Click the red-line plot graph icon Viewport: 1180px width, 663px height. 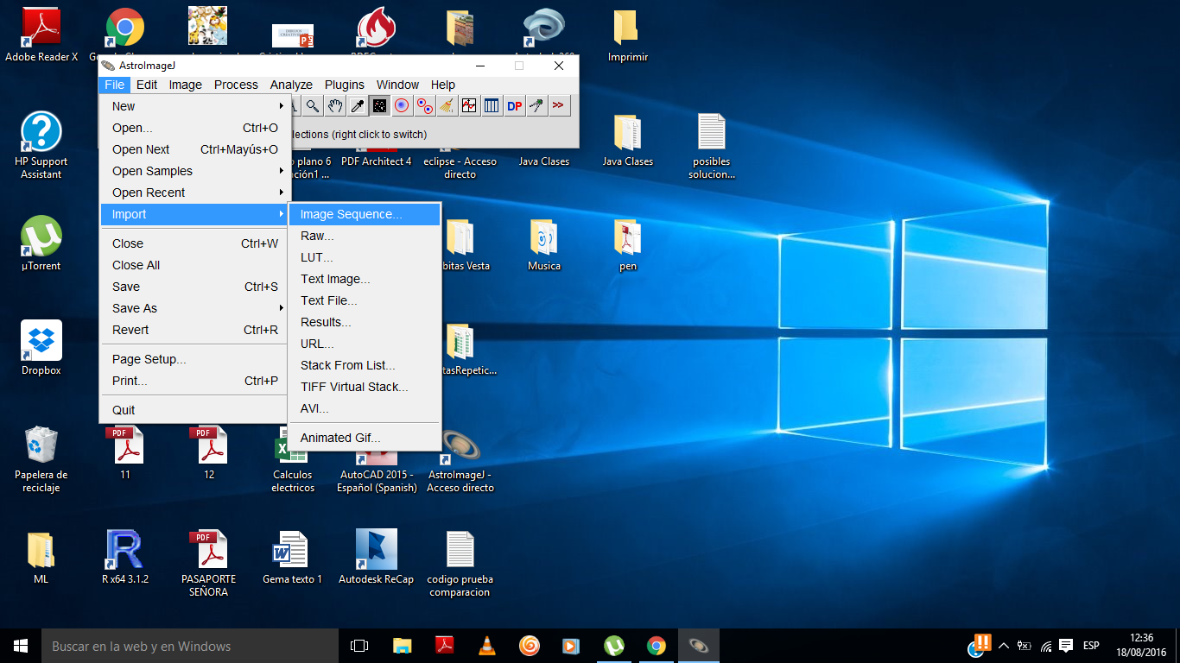coord(469,106)
